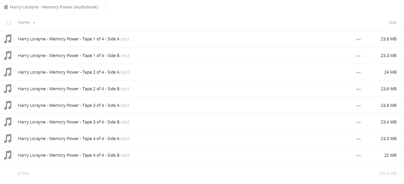Click the Name column header

pyautogui.click(x=24, y=22)
